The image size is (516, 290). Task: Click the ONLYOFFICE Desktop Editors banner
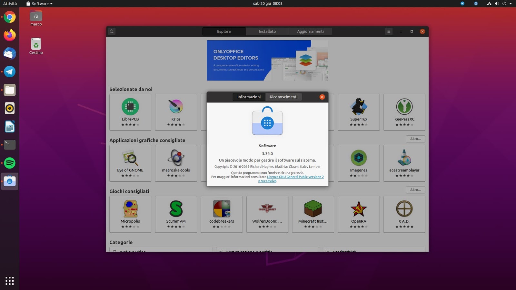coord(267,60)
